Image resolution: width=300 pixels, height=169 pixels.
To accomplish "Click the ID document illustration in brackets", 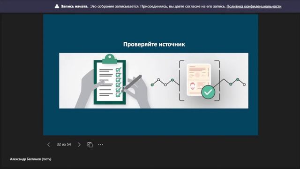I will 199,79.
